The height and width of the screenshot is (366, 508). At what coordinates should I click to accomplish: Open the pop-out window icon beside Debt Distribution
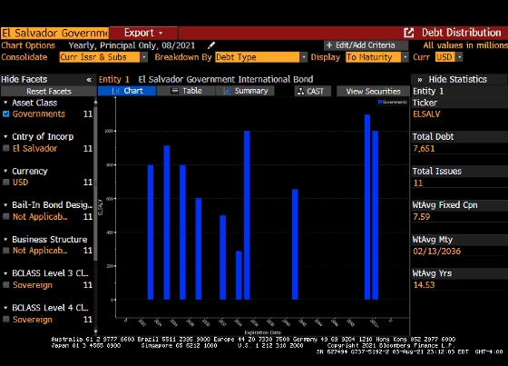[x=409, y=33]
